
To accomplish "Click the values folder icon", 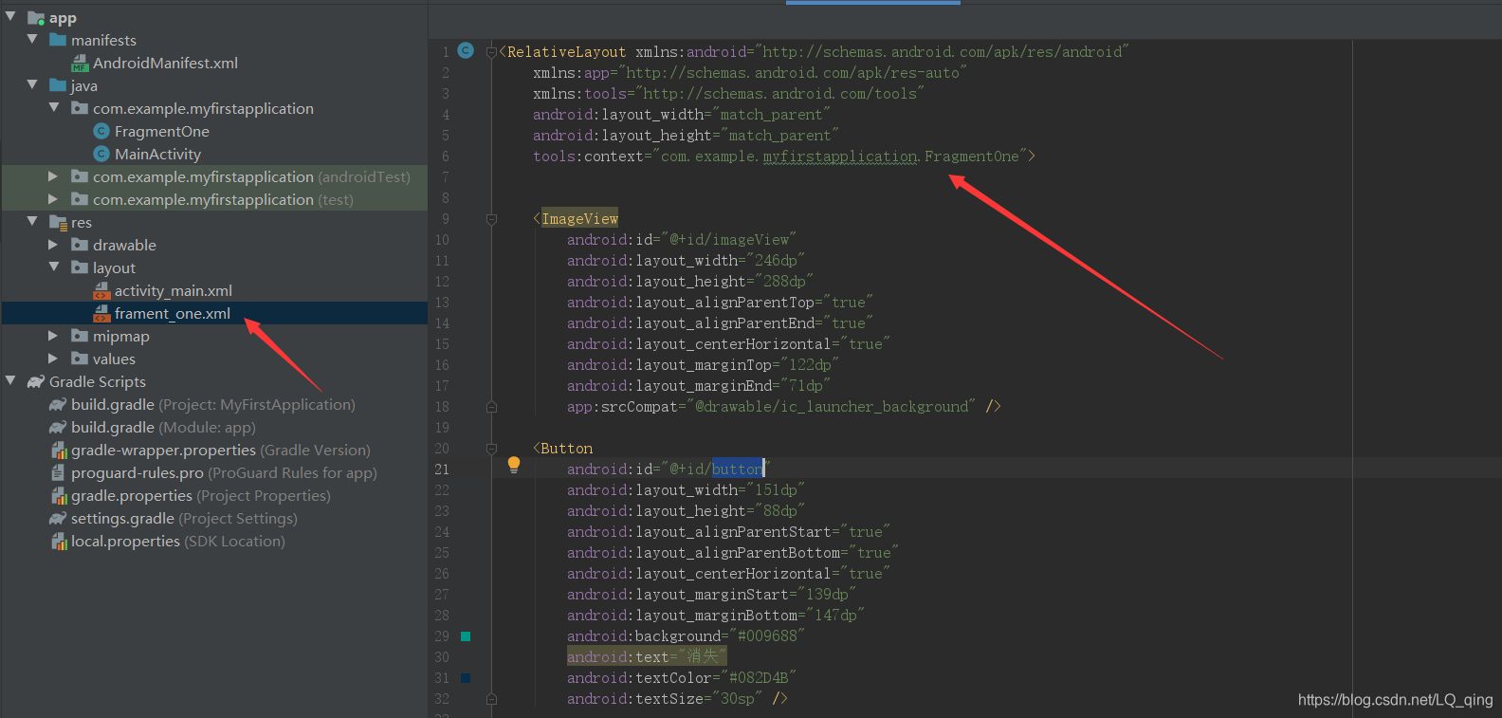I will pos(80,359).
